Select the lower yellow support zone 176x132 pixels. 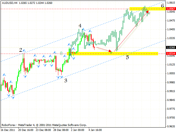coord(113,53)
